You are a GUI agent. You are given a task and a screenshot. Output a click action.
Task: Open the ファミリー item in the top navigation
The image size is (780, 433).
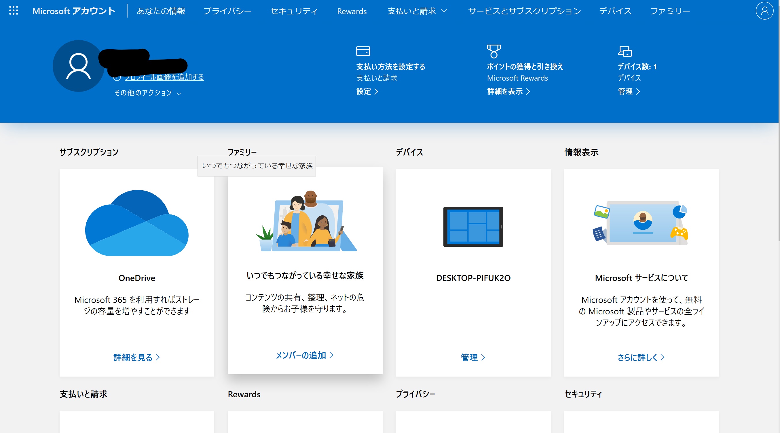point(670,11)
